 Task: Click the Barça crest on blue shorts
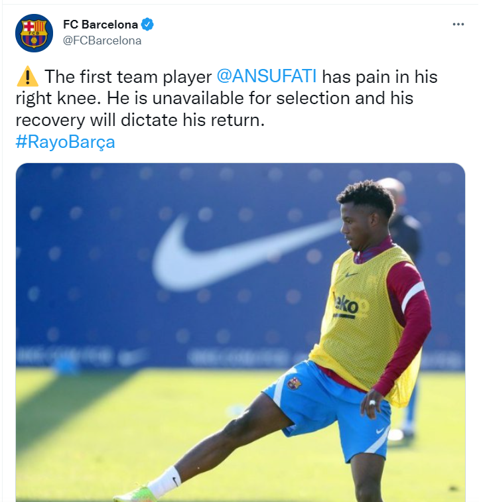tap(294, 383)
